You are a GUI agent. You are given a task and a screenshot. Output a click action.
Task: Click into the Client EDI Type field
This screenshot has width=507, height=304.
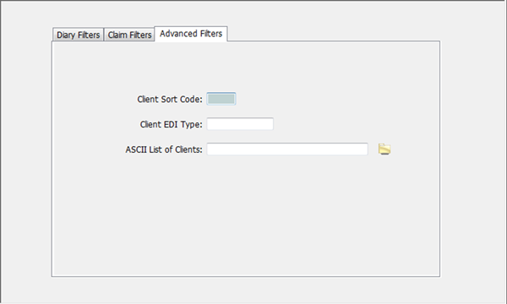[240, 124]
